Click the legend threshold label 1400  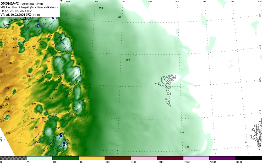(160, 162)
